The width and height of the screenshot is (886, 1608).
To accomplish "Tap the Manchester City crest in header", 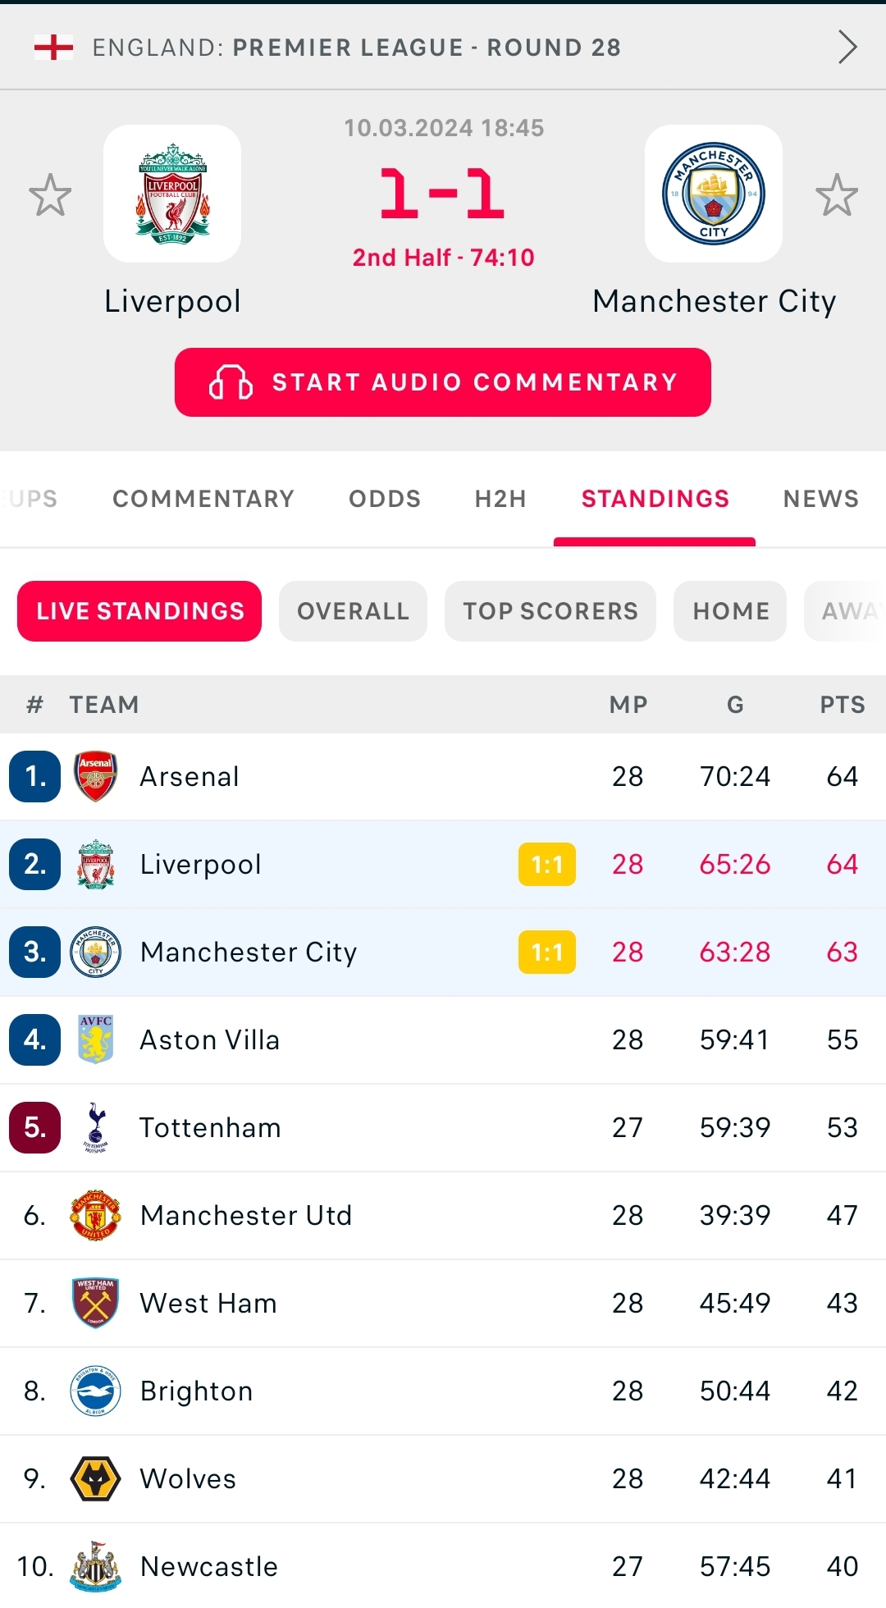I will (713, 194).
